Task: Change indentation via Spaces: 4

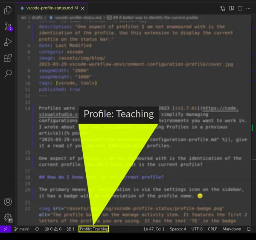Action: tap(178, 229)
